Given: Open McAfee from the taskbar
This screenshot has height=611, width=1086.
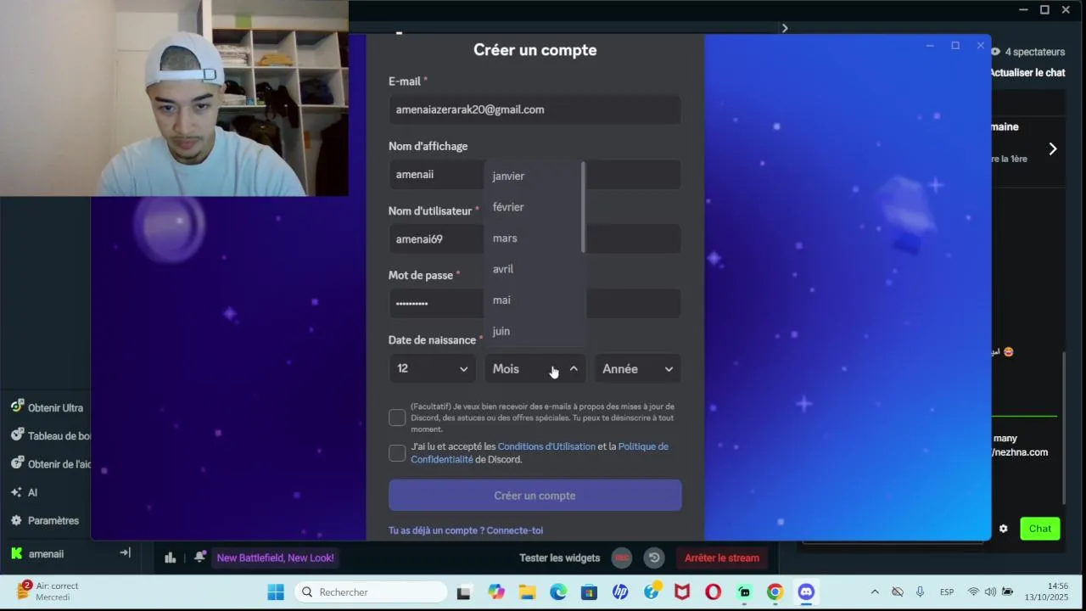Looking at the screenshot, I should coord(682,592).
